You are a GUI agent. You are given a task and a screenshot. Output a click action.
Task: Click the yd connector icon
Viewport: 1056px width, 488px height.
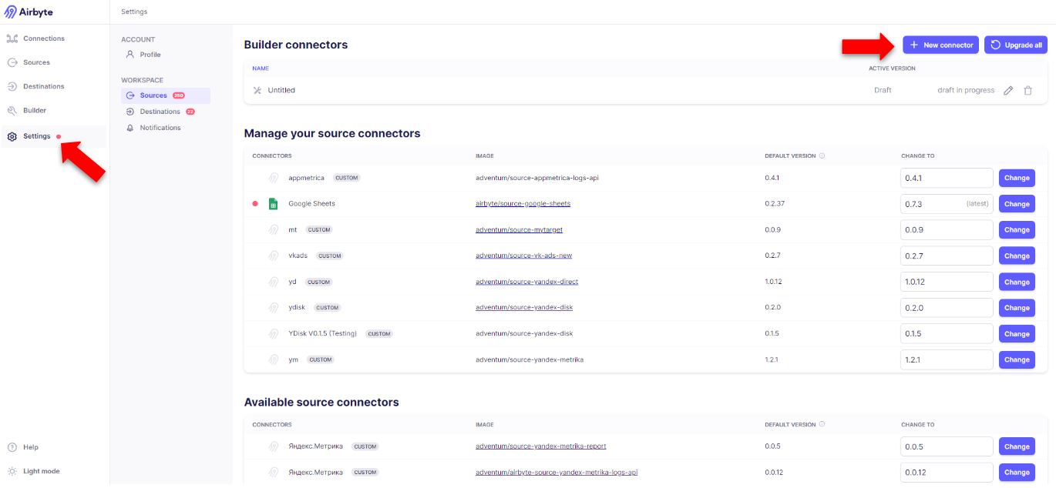click(273, 282)
